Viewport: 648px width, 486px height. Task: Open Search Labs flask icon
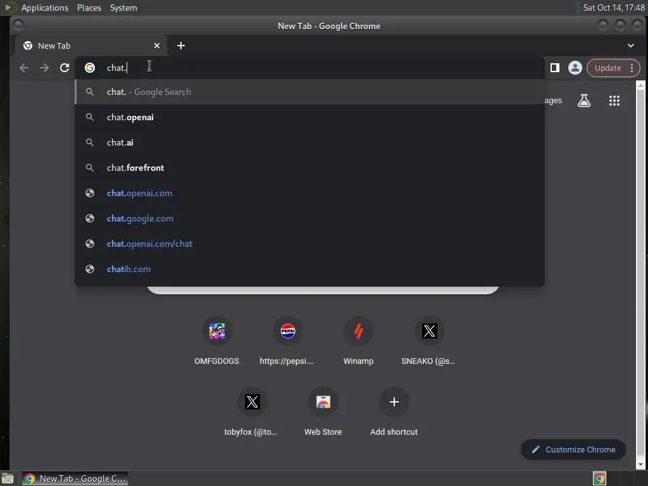tap(584, 101)
